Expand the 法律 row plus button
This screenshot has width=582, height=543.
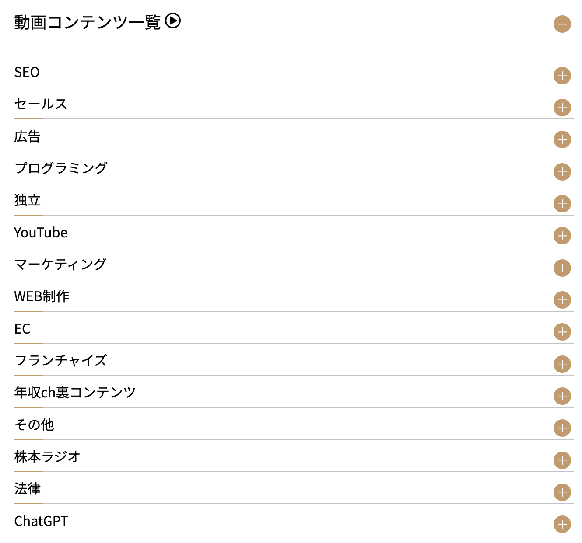tap(562, 492)
